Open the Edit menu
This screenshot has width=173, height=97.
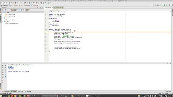pyautogui.click(x=4, y=3)
